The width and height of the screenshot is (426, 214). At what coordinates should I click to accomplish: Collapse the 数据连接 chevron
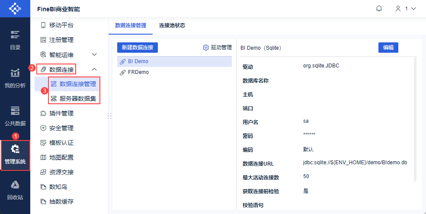[94, 69]
